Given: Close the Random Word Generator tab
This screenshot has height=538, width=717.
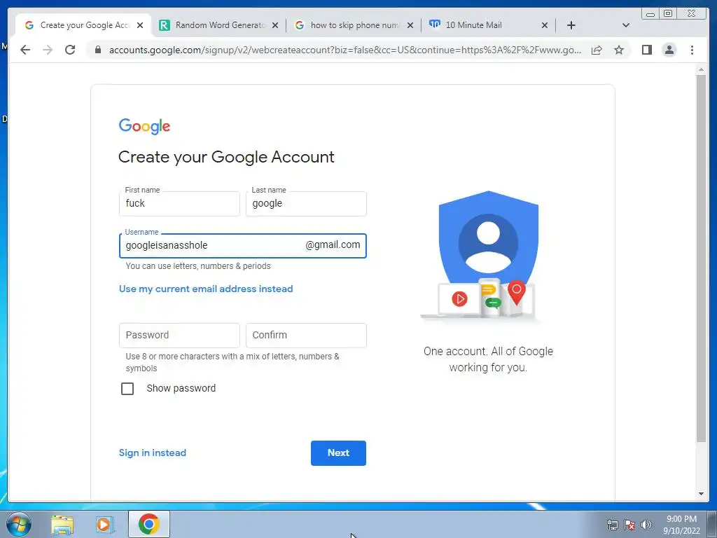Looking at the screenshot, I should pos(274,25).
